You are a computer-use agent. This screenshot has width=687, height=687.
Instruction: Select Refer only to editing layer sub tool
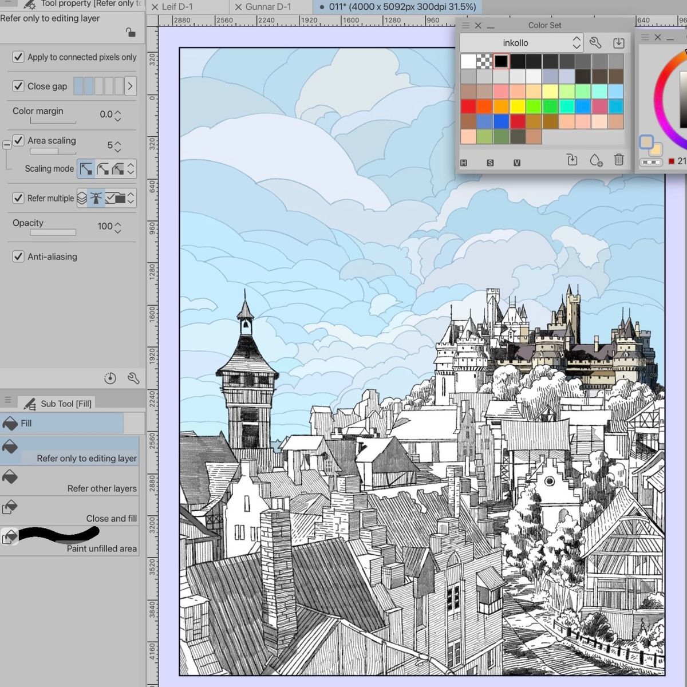[69, 451]
